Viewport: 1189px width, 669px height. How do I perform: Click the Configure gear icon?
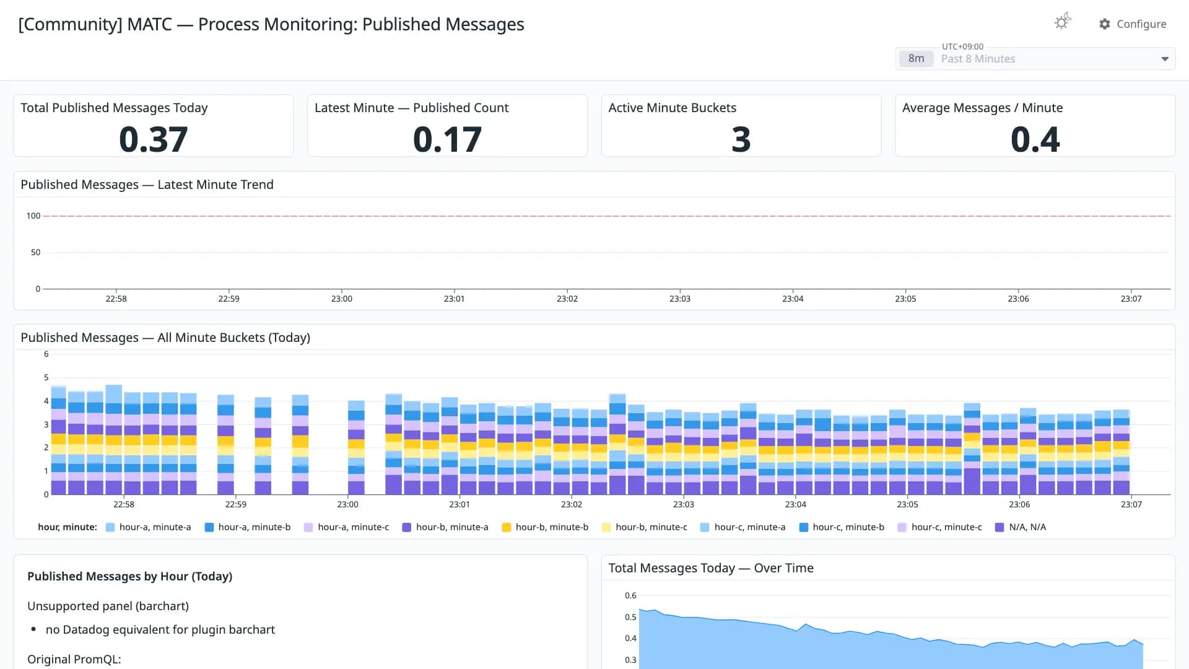[1105, 24]
